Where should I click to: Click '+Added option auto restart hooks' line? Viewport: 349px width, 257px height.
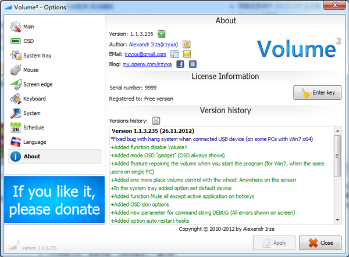pyautogui.click(x=150, y=221)
